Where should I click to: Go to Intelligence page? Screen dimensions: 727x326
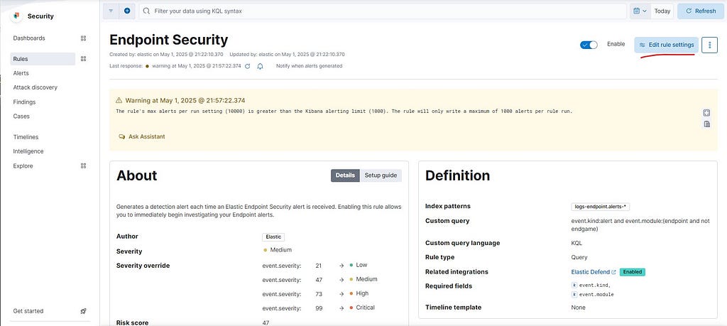(x=28, y=151)
